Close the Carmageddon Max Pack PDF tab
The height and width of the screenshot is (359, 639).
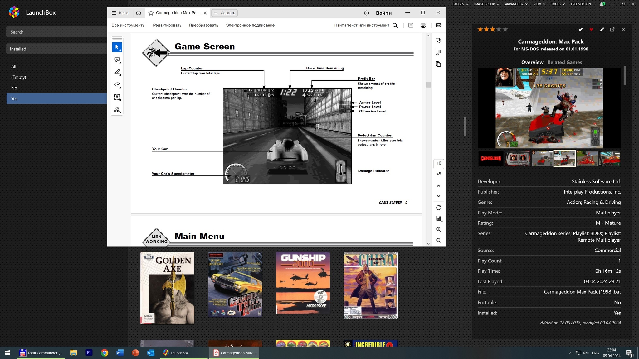pos(205,13)
